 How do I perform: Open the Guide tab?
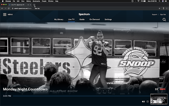82,19
